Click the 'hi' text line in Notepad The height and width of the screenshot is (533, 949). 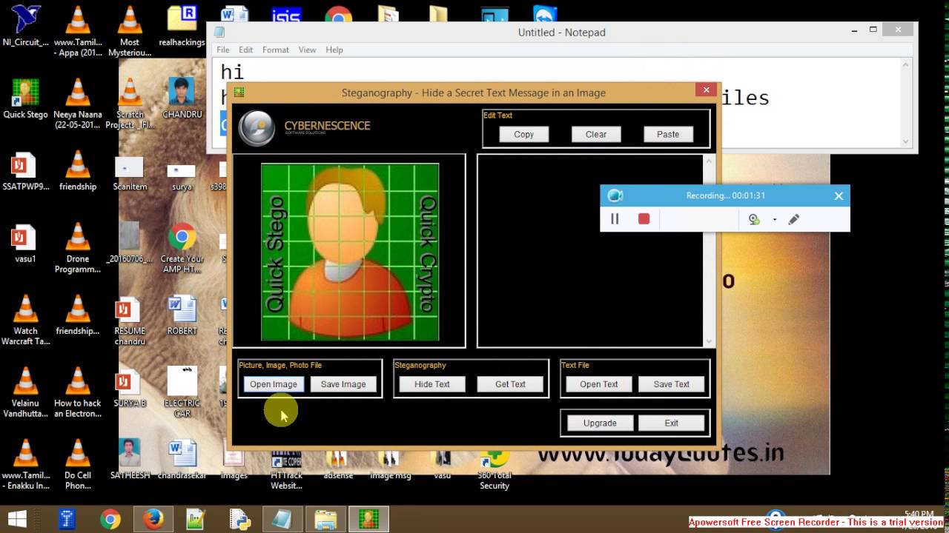[x=232, y=72]
